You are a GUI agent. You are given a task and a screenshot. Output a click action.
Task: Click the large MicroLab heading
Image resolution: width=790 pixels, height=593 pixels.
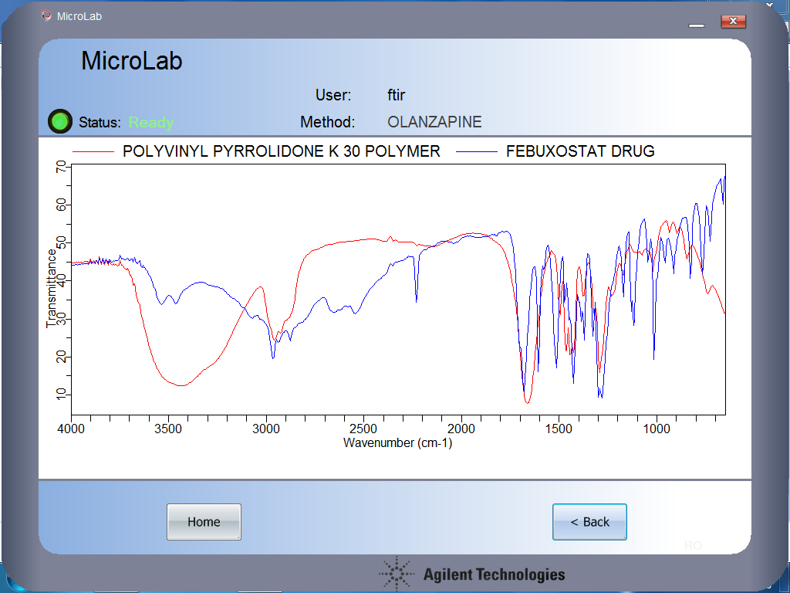point(132,61)
